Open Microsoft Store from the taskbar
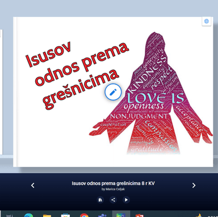Screen dimensions: 218x217 (65, 215)
